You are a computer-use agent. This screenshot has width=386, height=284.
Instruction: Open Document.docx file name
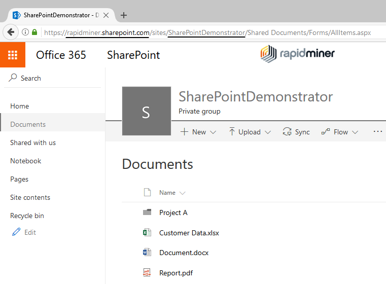(x=184, y=253)
